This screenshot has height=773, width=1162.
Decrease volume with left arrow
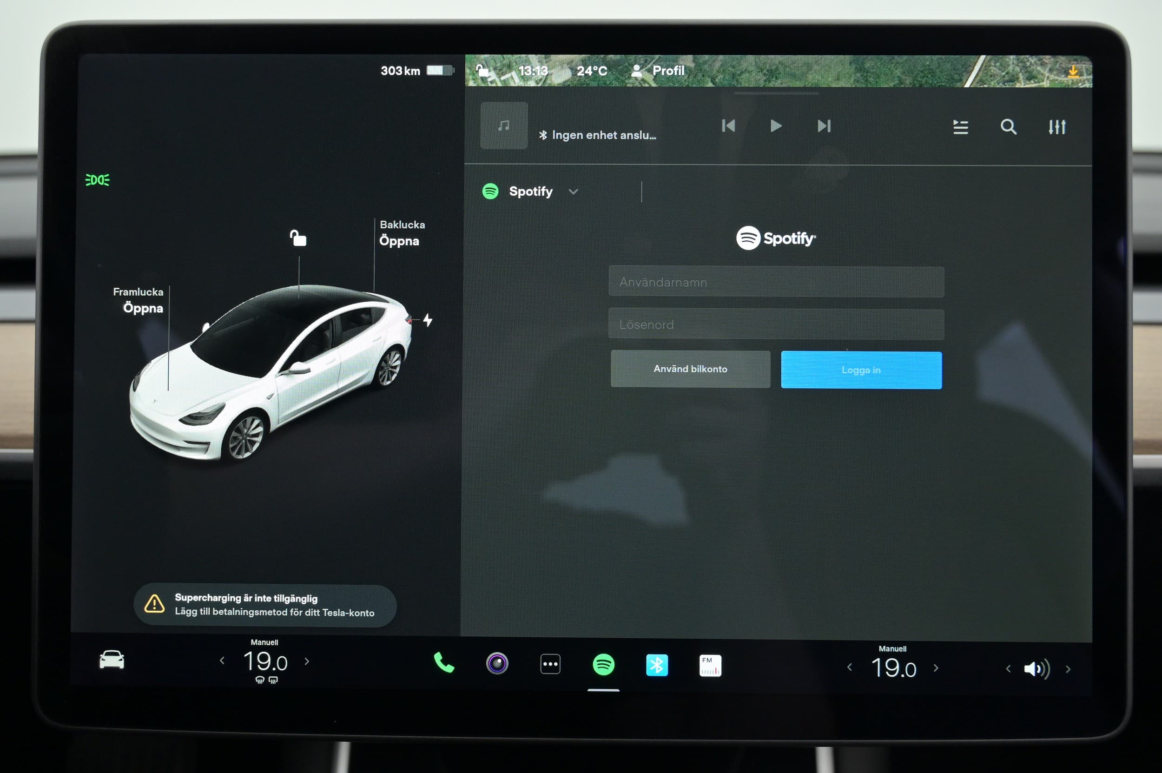(1008, 668)
